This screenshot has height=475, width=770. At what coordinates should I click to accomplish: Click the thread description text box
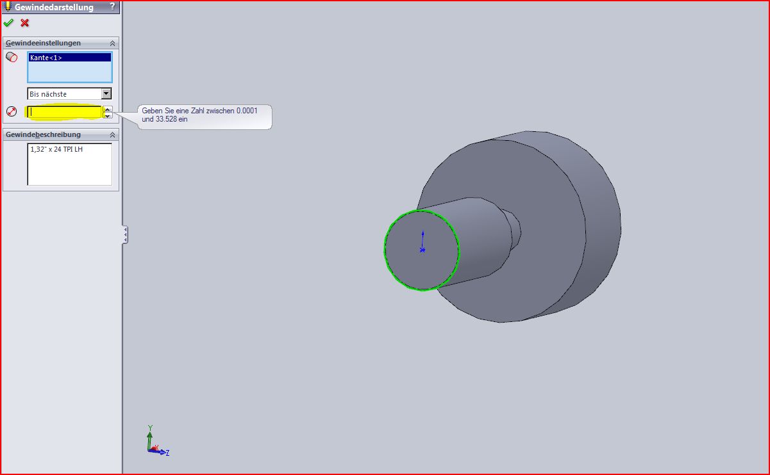click(69, 164)
